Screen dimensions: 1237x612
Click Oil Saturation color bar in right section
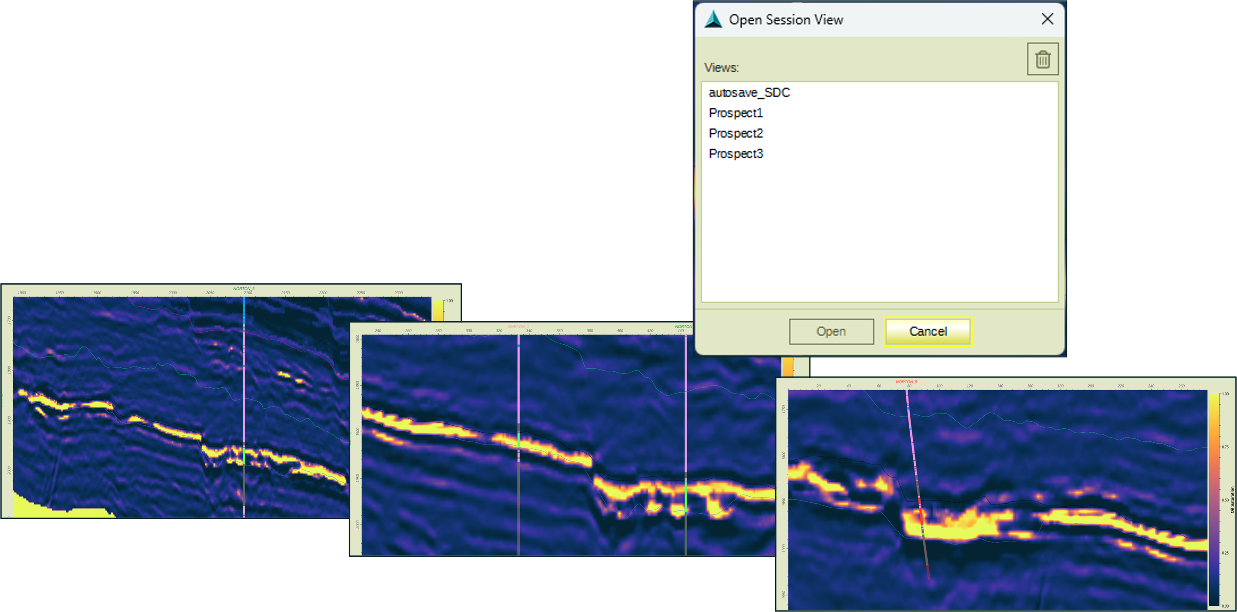[x=1213, y=499]
